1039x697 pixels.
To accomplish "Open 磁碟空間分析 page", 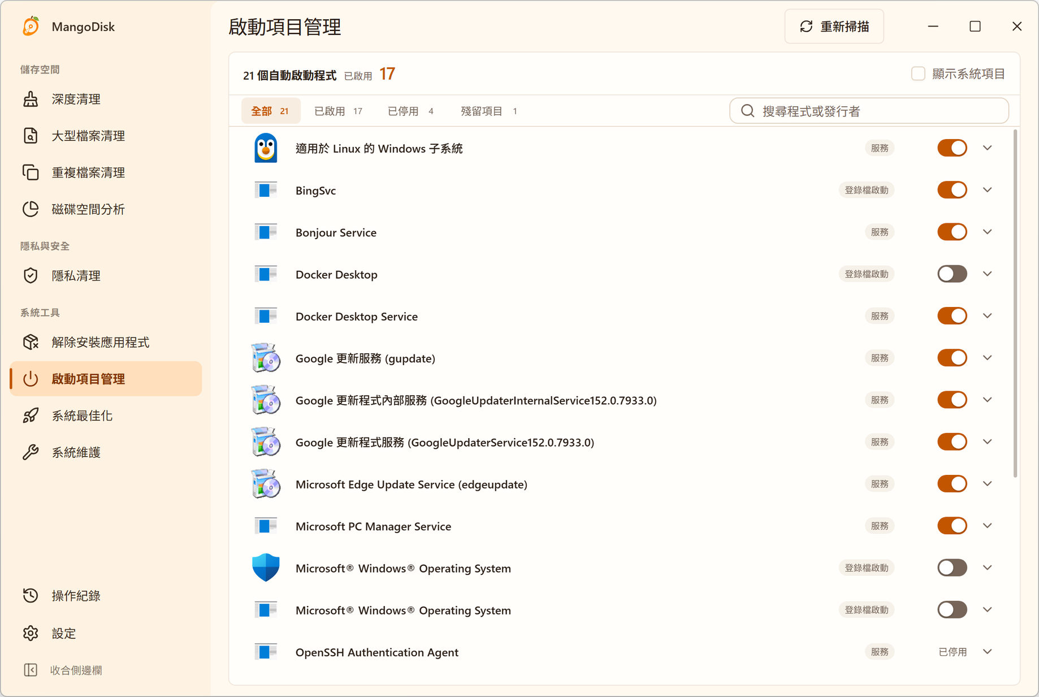I will 106,209.
